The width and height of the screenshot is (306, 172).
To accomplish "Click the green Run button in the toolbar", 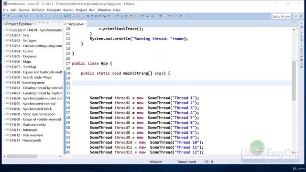I will coord(97,16).
